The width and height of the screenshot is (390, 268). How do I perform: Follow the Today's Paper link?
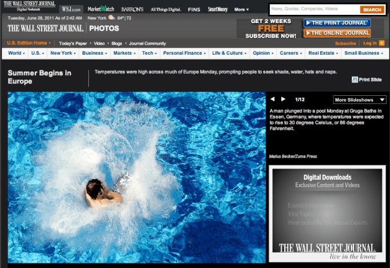coord(74,43)
